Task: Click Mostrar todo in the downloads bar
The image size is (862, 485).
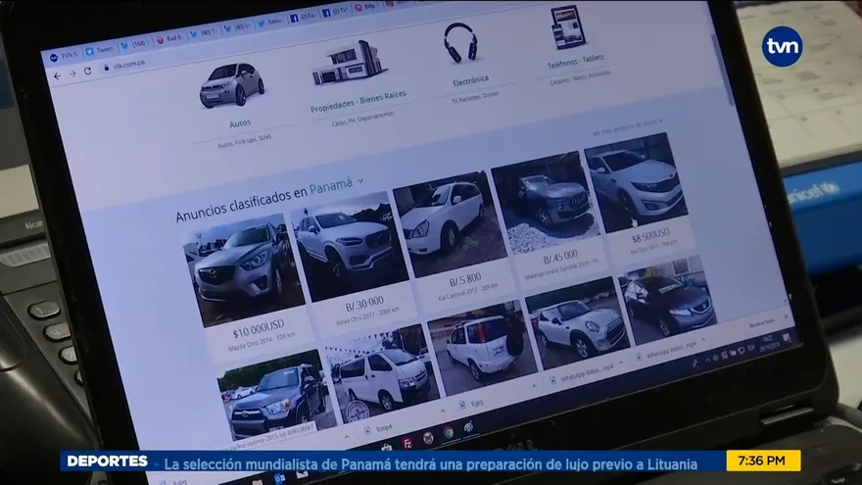Action: click(x=762, y=322)
